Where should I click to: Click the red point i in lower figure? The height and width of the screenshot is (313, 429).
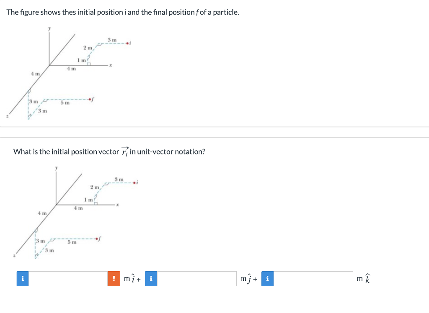click(x=133, y=182)
